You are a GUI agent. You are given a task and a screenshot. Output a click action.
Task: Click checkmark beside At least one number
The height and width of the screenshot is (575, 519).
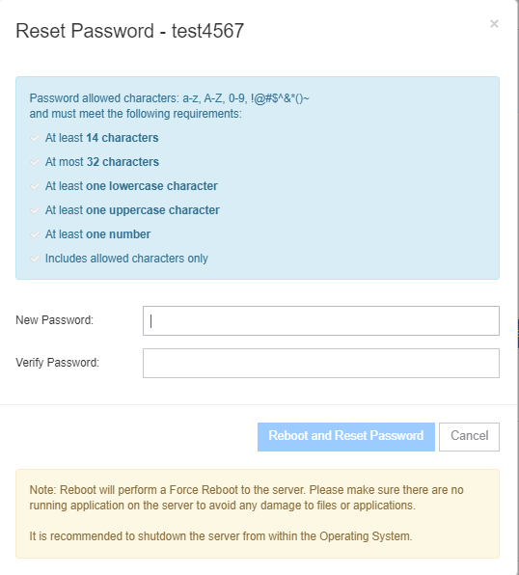pos(35,234)
